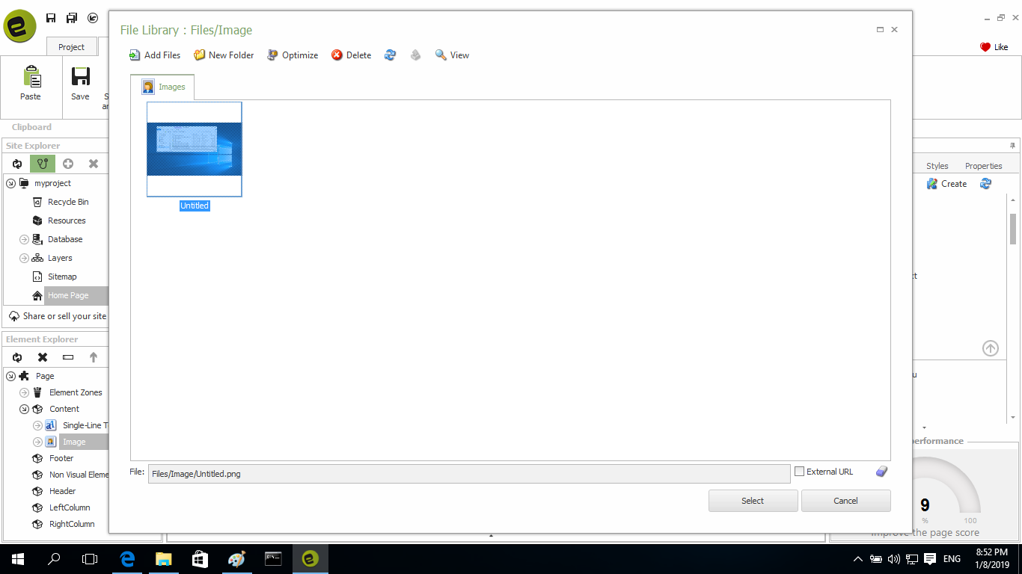Refresh the file library list
Viewport: 1022px width, 574px height.
(390, 55)
